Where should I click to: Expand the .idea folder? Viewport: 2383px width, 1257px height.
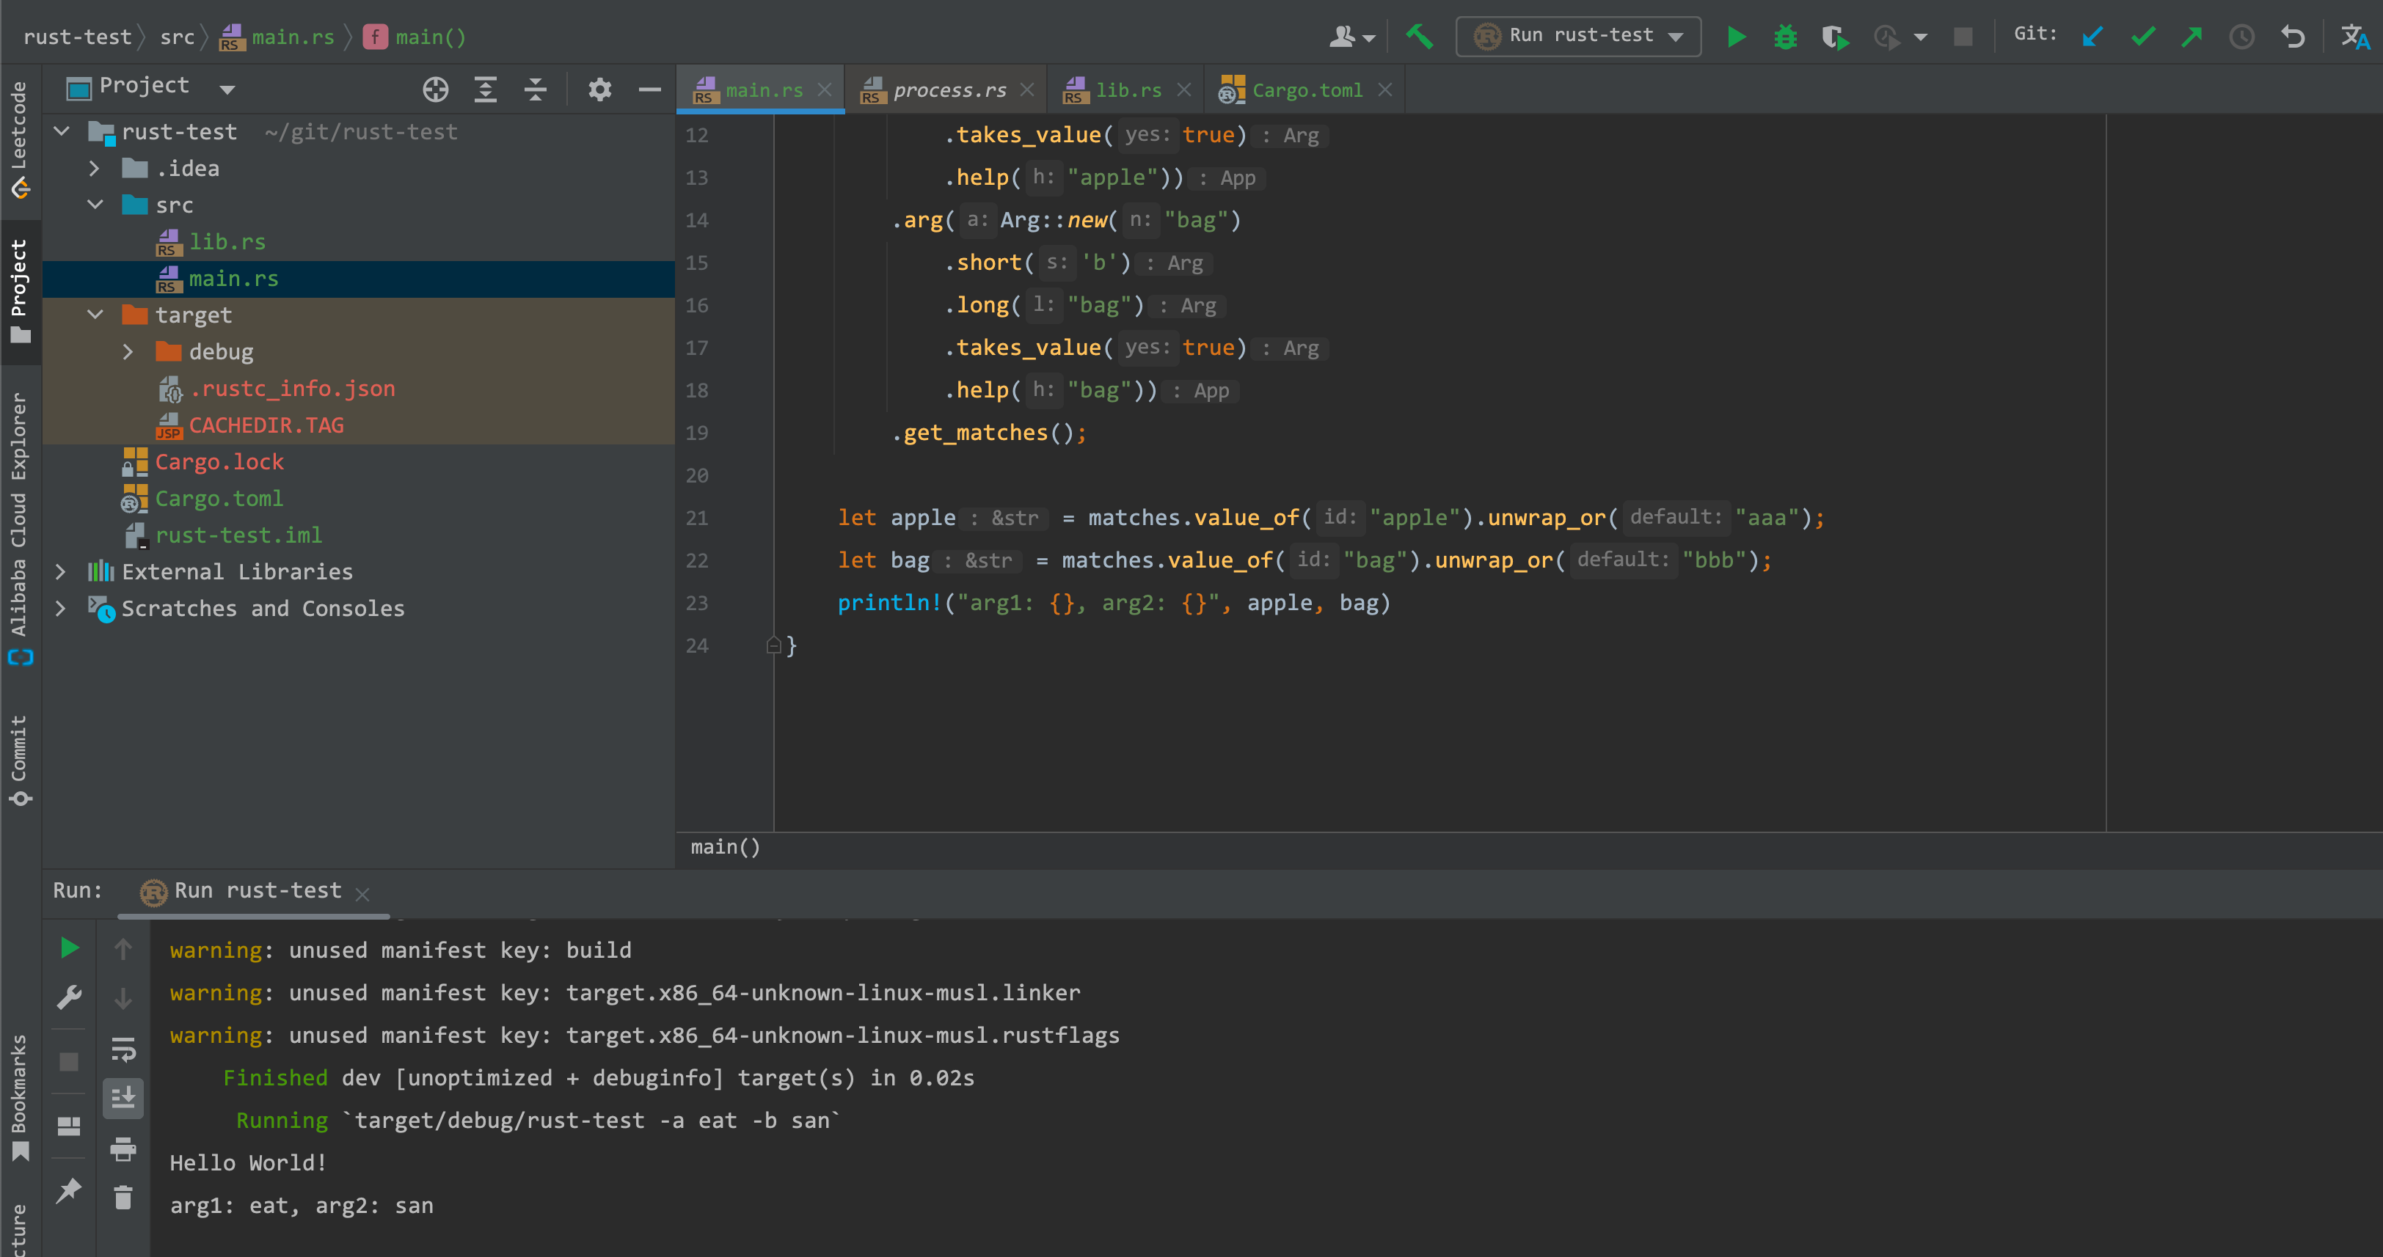[x=95, y=169]
